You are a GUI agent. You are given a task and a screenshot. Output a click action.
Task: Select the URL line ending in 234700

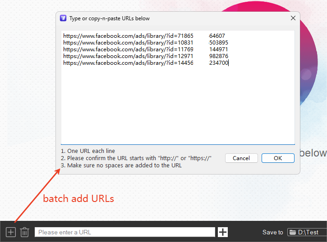146,63
